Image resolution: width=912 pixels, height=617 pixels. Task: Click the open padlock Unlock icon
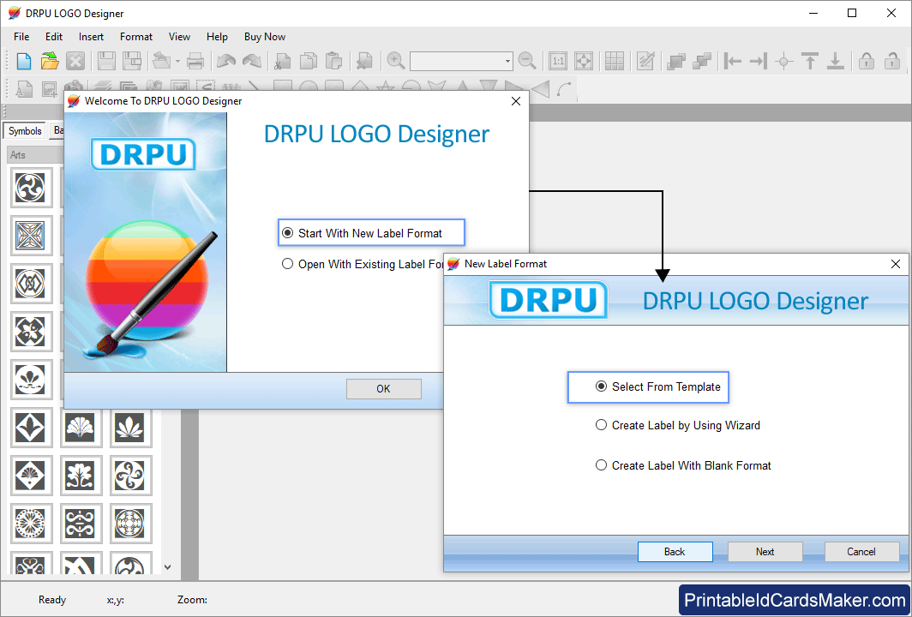point(892,61)
